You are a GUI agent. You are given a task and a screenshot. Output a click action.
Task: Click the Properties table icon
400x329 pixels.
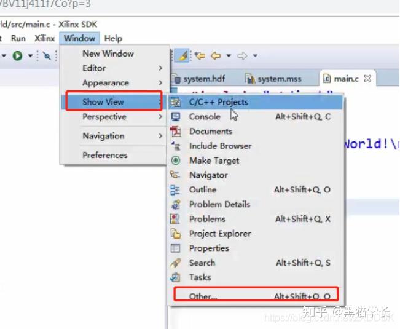pyautogui.click(x=175, y=248)
